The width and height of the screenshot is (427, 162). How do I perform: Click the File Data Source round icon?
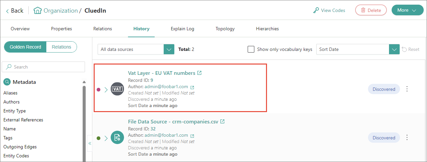[117, 138]
